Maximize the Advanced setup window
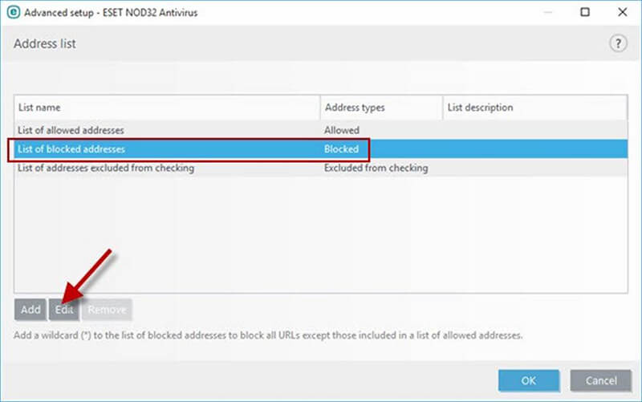642x402 pixels. [585, 12]
